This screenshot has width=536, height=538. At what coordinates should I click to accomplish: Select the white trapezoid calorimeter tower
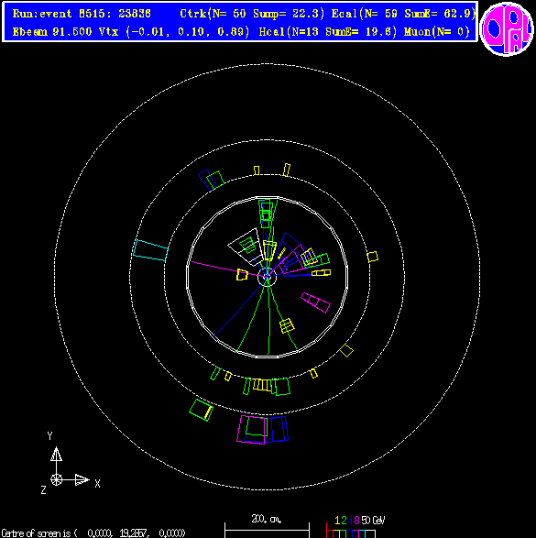click(x=246, y=247)
